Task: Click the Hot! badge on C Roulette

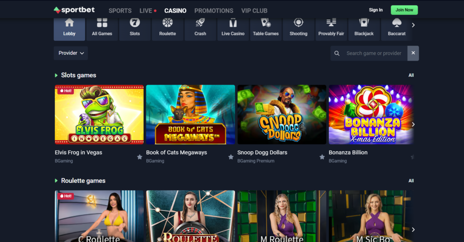Action: click(66, 196)
